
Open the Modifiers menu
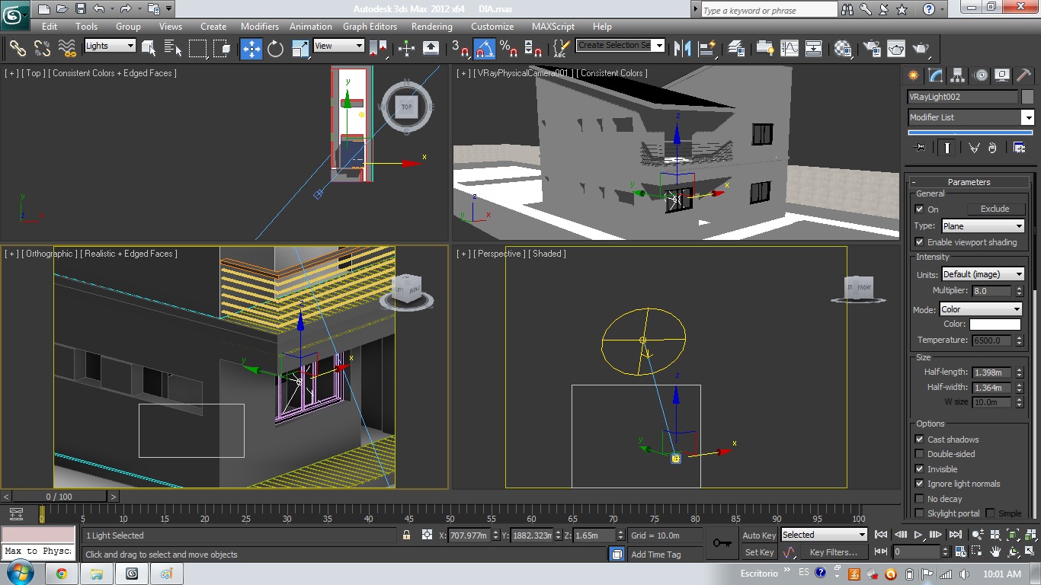(x=259, y=26)
